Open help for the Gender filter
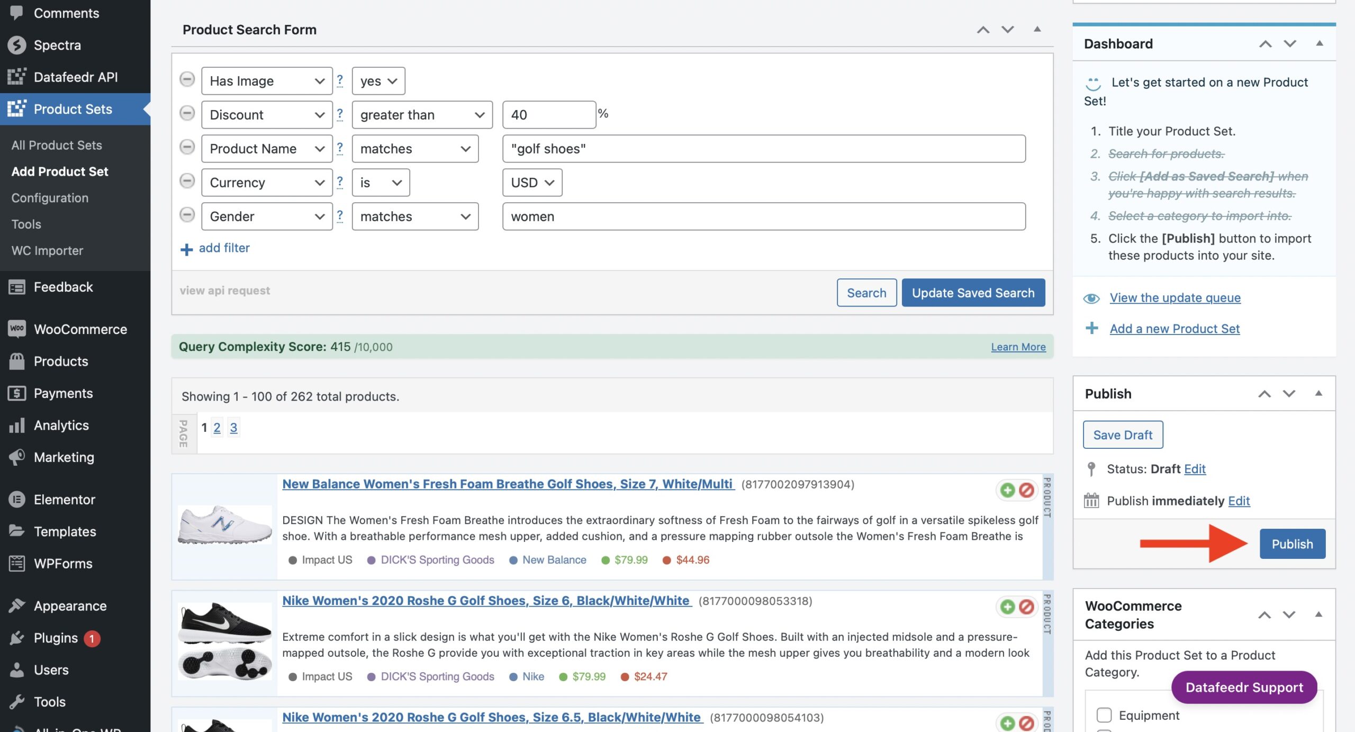The image size is (1355, 732). (x=340, y=216)
